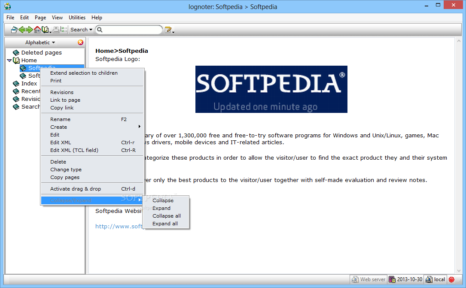Click the red circle status indicator
This screenshot has height=288, width=466.
pos(452,279)
